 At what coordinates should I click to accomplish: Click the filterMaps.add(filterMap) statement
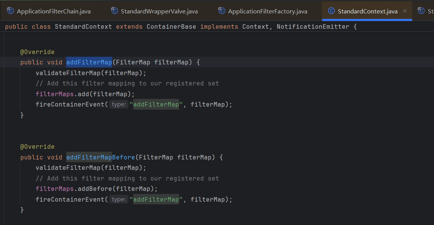(85, 94)
